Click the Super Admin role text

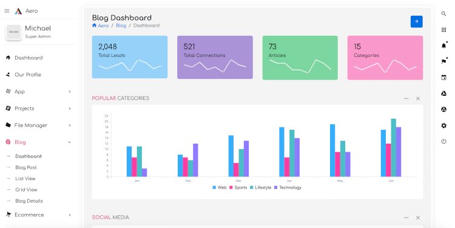[x=38, y=36]
